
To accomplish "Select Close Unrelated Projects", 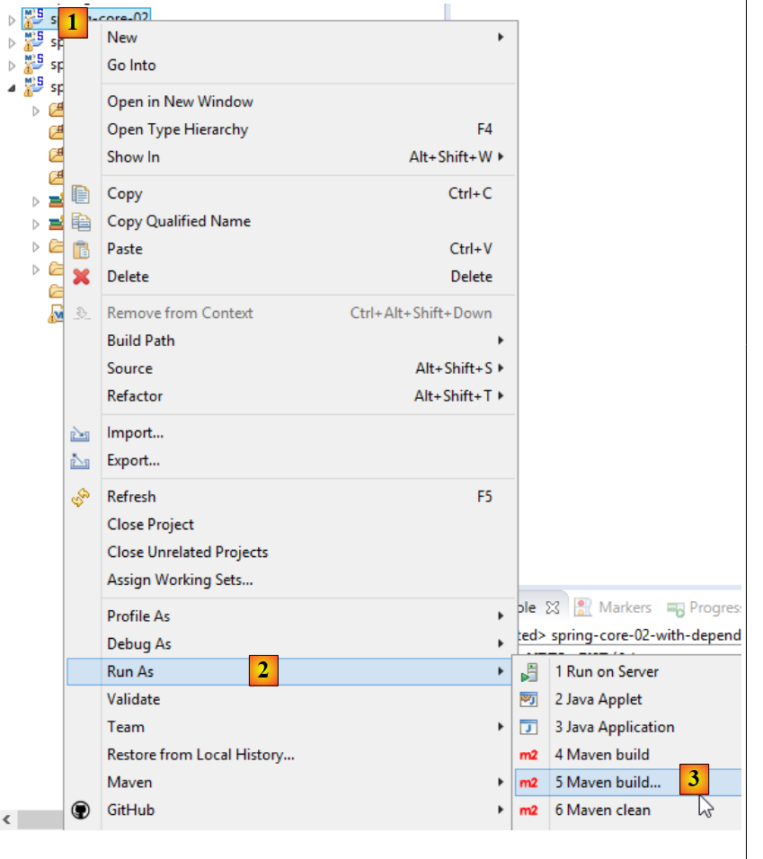I will (187, 553).
